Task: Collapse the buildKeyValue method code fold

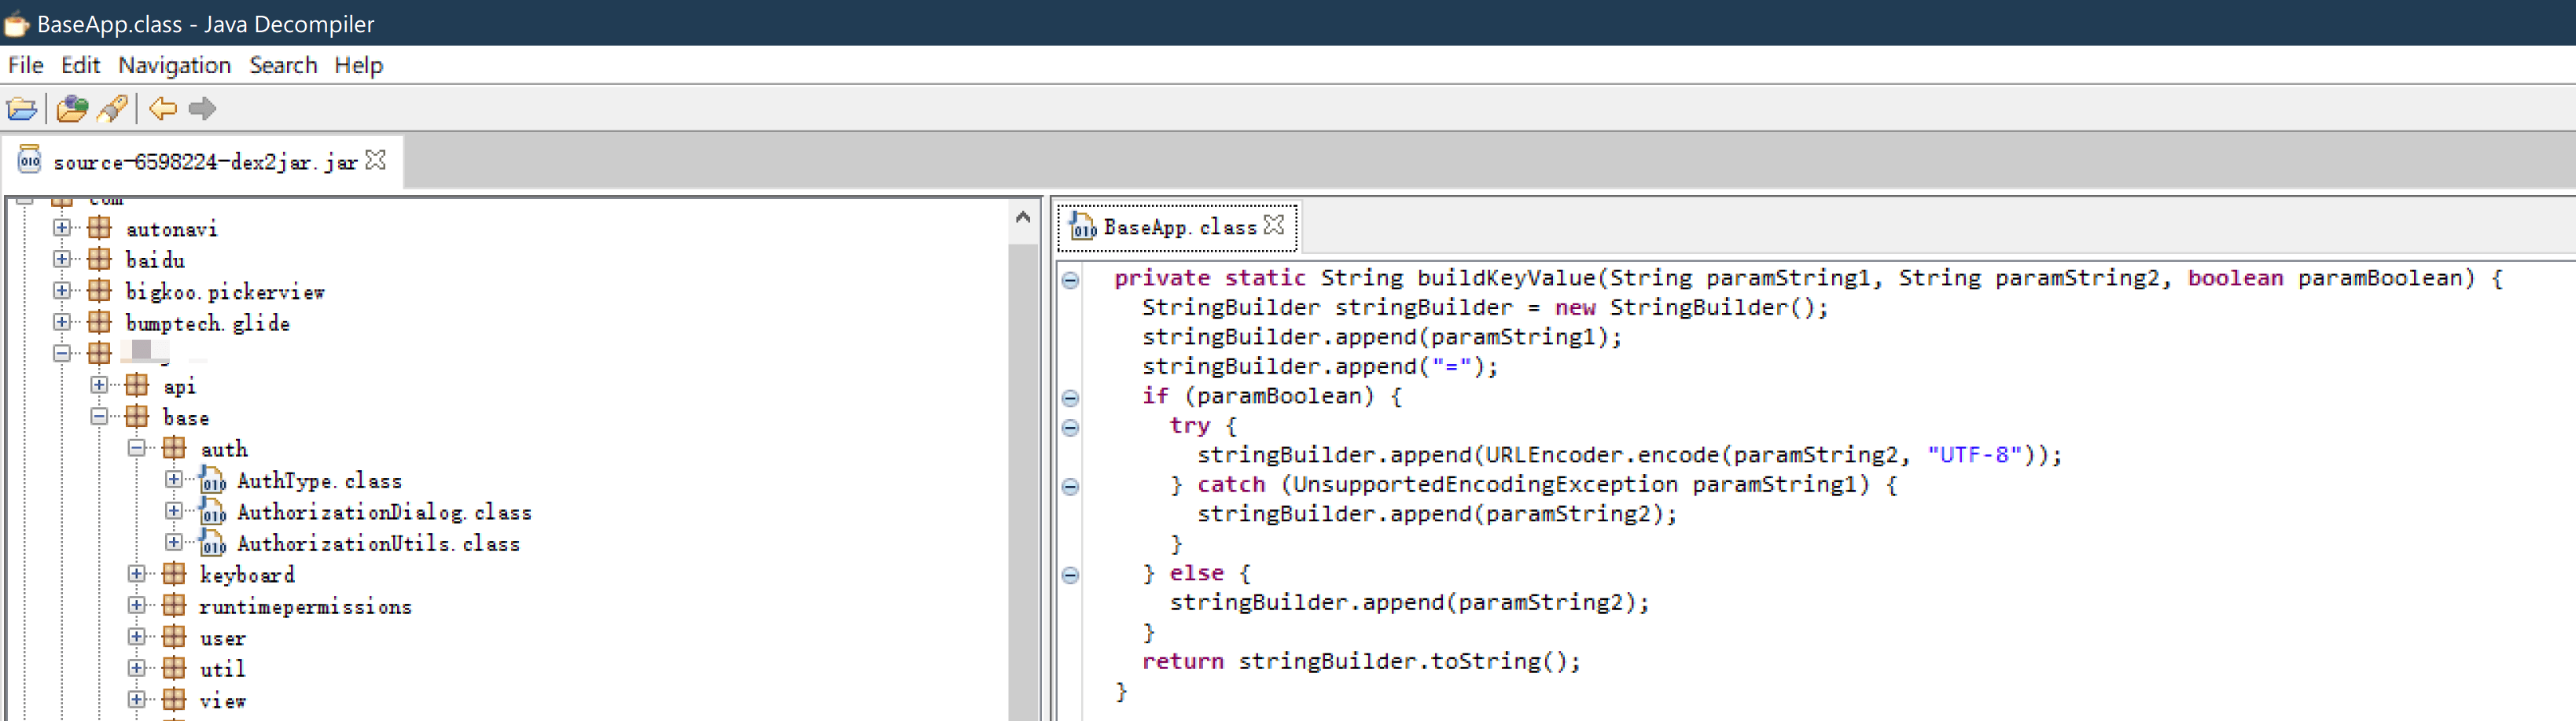Action: click(1070, 280)
